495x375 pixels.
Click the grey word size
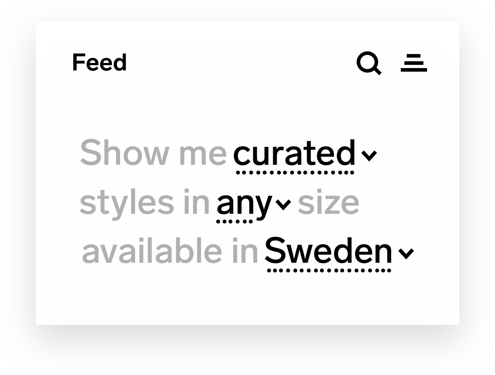point(328,203)
